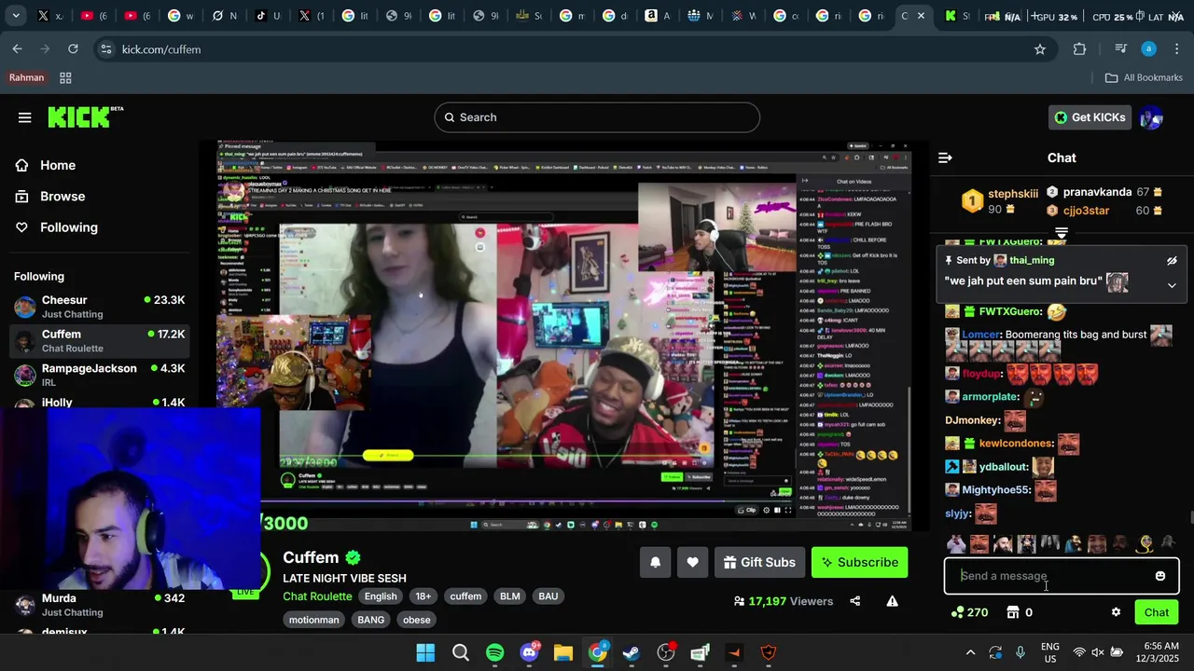The image size is (1194, 671).
Task: Hide the pinned message eye icon
Action: click(x=1172, y=261)
